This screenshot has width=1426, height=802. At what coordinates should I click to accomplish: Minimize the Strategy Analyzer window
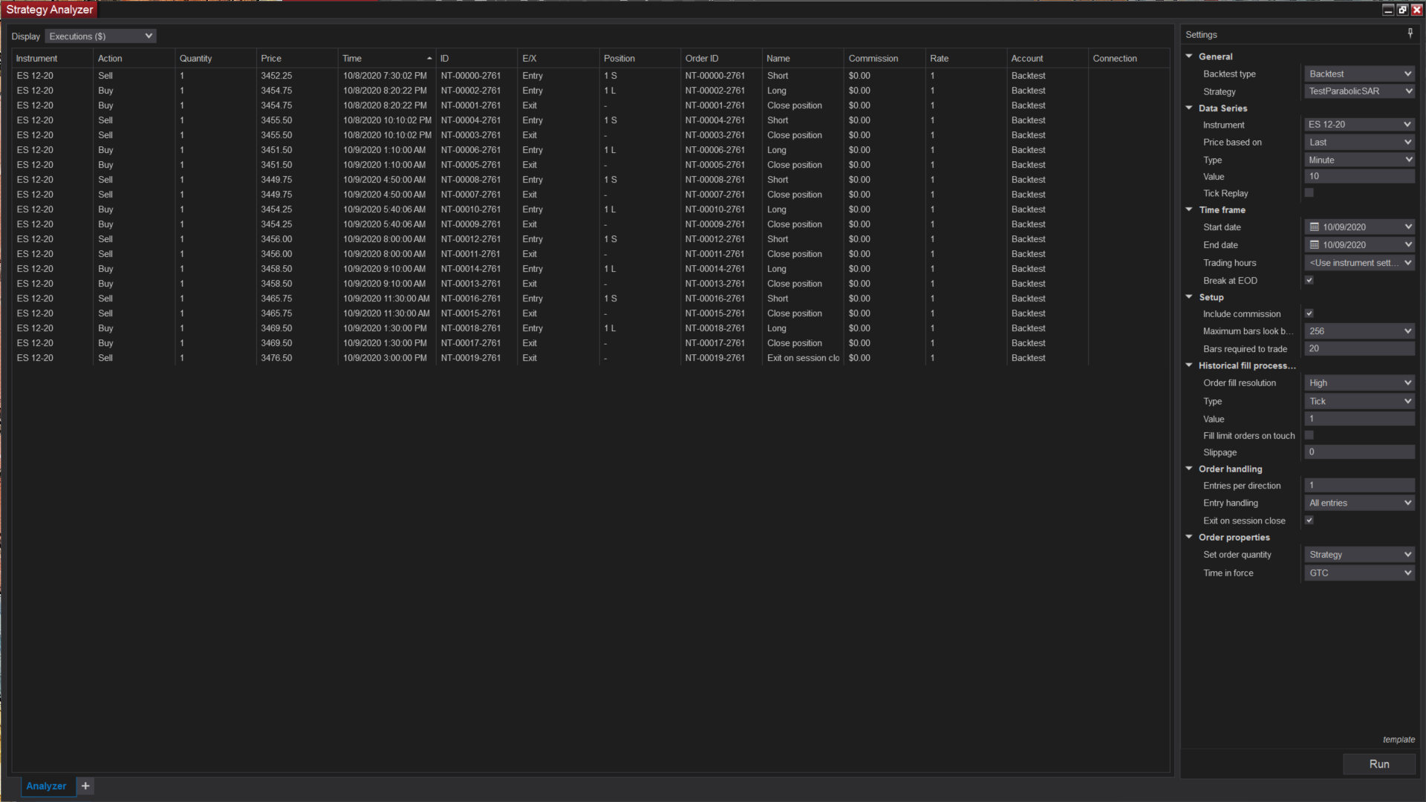(x=1387, y=10)
